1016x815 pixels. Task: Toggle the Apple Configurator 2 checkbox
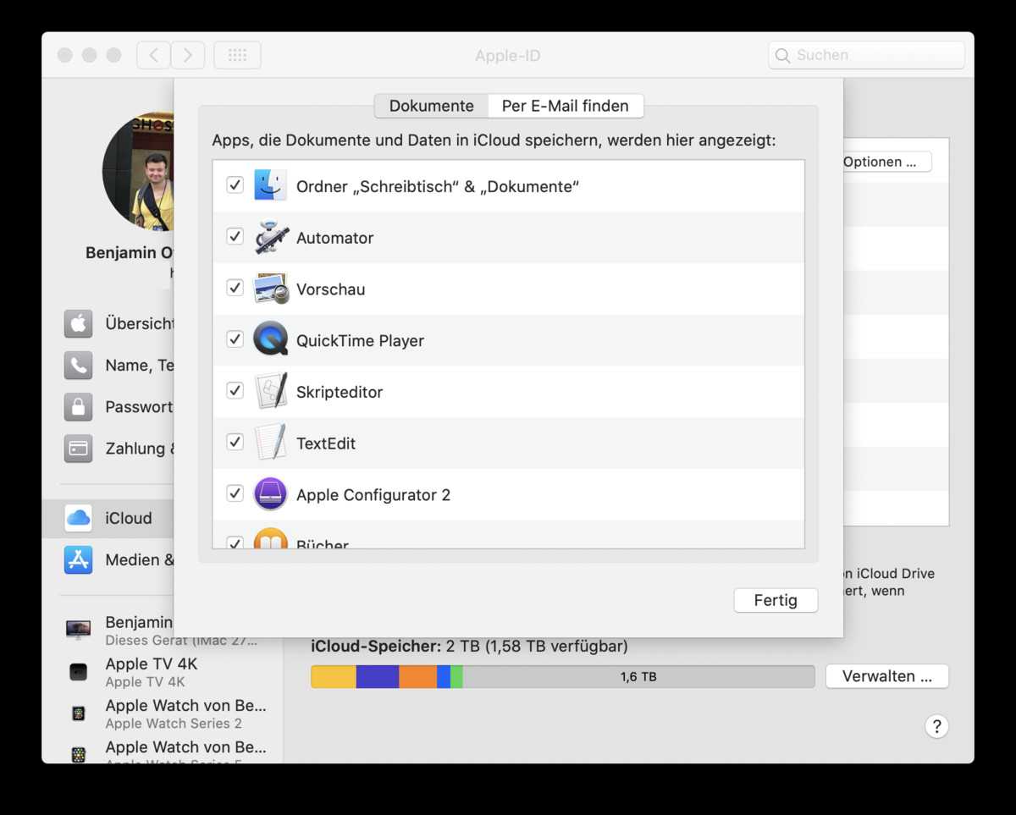coord(235,493)
